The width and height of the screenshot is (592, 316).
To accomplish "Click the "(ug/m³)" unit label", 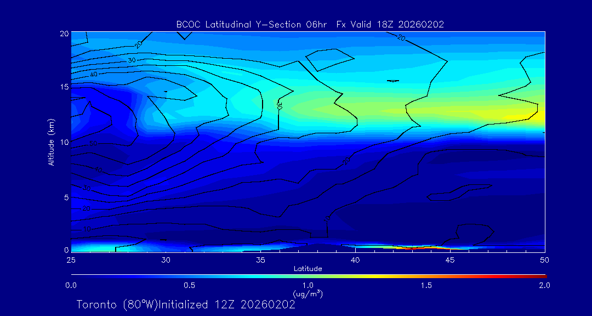I will point(308,295).
